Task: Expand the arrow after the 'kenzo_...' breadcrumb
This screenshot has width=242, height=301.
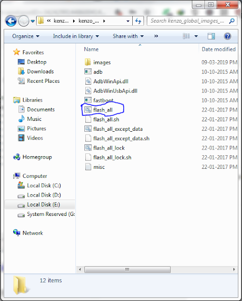Action: (x=104, y=21)
